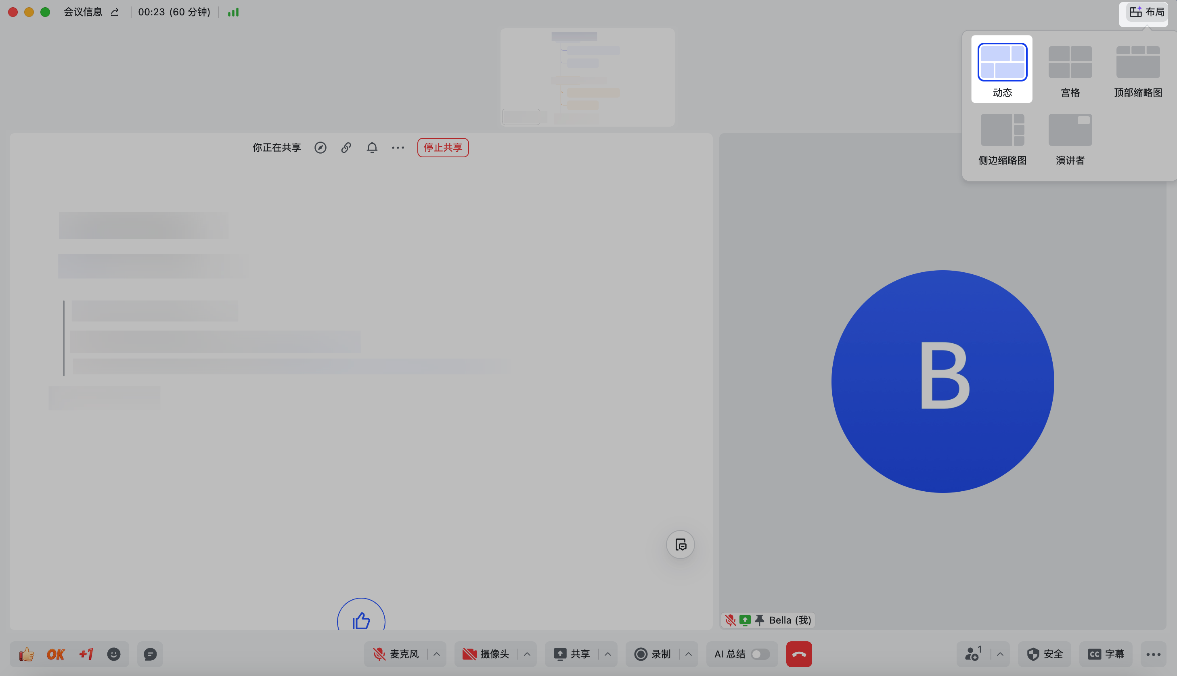Click the compass icon in sharing bar

coord(320,148)
